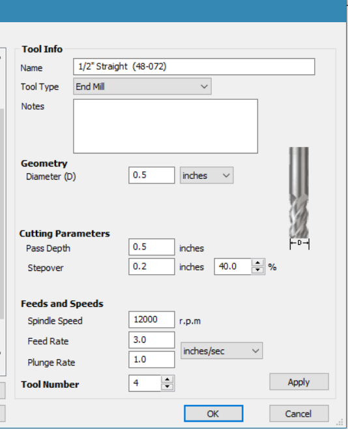Open the inches/sec feed units dropdown
348x429 pixels.
click(222, 351)
